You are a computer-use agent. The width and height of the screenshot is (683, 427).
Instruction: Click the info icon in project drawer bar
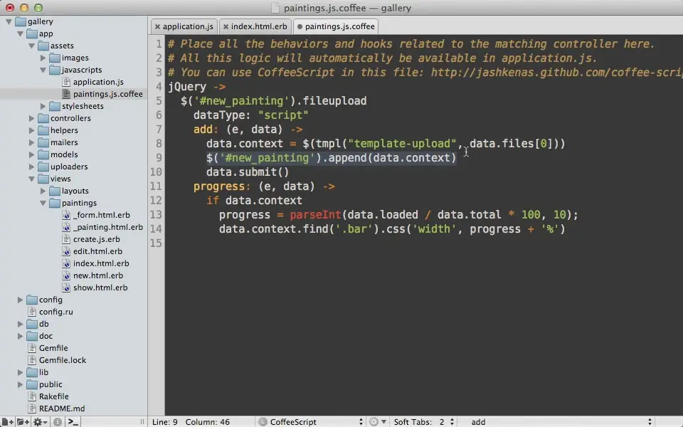tap(58, 422)
